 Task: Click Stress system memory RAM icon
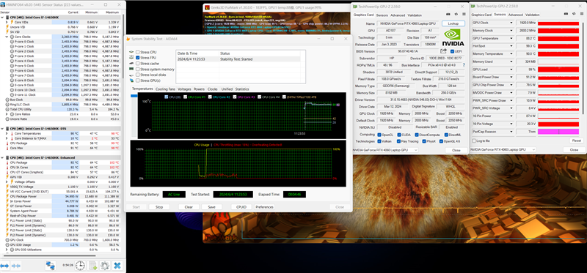pyautogui.click(x=131, y=69)
